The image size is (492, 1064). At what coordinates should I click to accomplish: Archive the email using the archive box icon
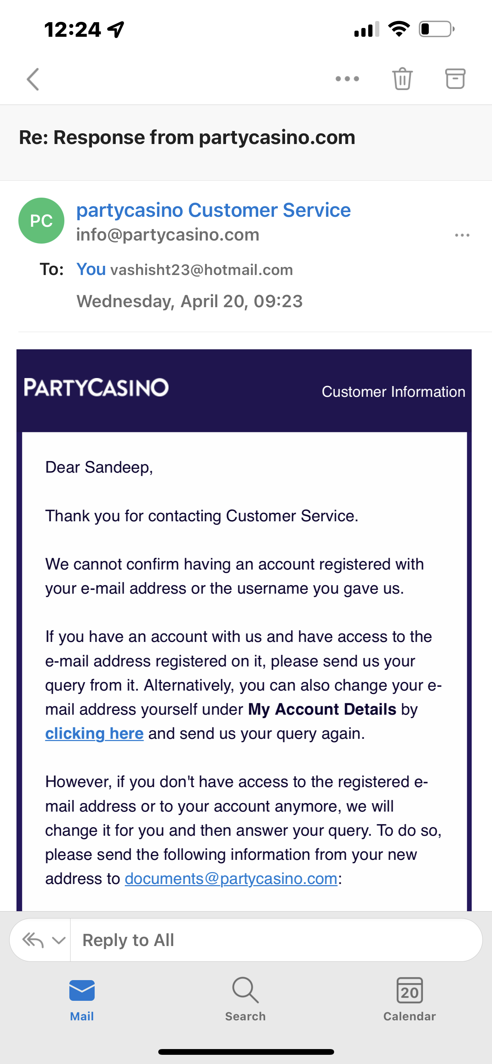click(455, 79)
